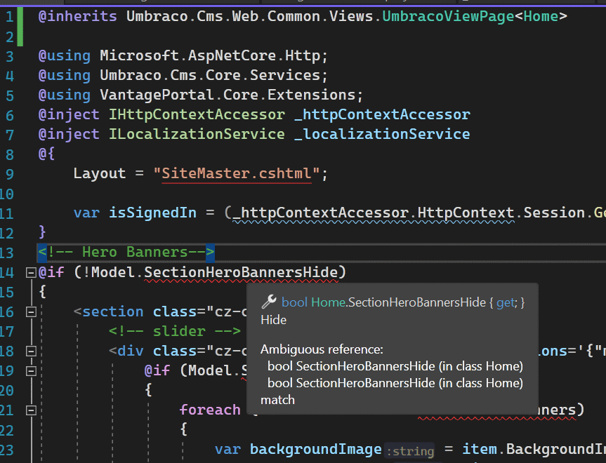Click the isSignedIn variable name
This screenshot has height=463, width=606.
click(x=152, y=213)
